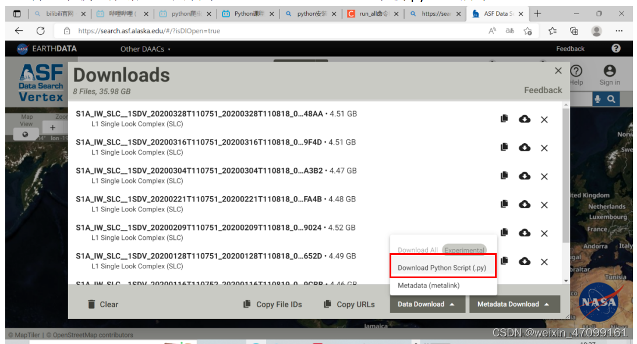Focus the browser address bar URL

(148, 31)
